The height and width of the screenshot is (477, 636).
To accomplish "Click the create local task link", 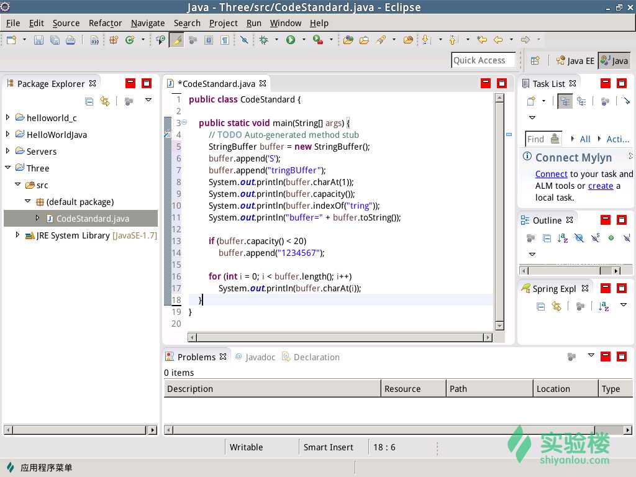I will pyautogui.click(x=601, y=186).
